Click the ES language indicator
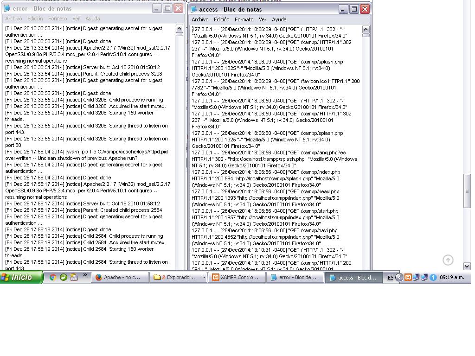This screenshot has width=475, height=356. (391, 277)
